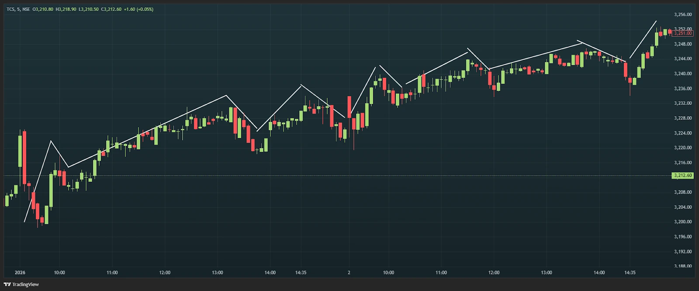This screenshot has height=291, width=699.
Task: Click the 3,256.00 price scale label
Action: tap(683, 14)
